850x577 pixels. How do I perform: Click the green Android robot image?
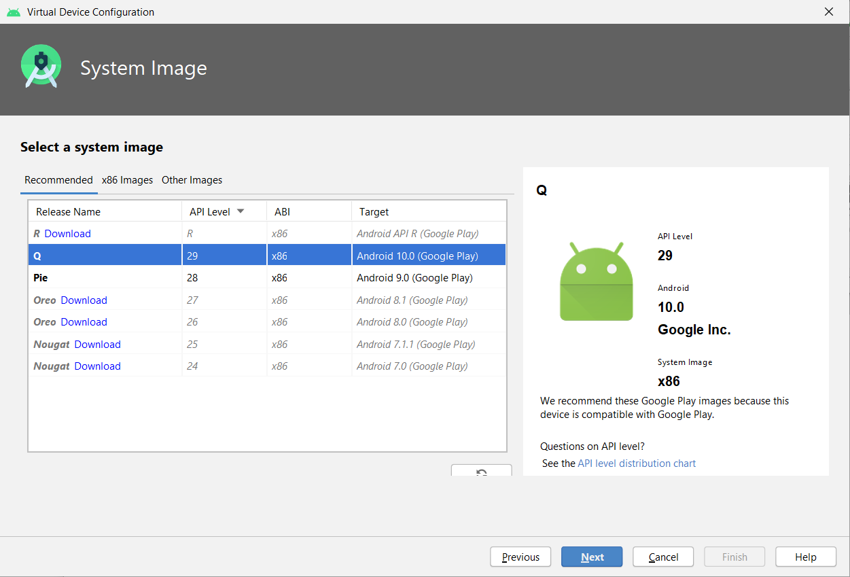tap(596, 281)
